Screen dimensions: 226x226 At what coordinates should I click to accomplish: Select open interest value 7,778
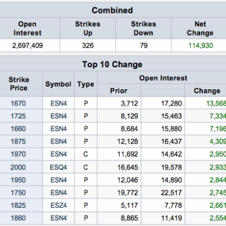[173, 206]
